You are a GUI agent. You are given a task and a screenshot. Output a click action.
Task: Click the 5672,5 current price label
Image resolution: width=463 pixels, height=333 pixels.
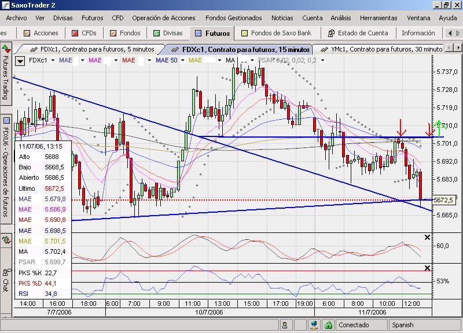[x=444, y=200]
